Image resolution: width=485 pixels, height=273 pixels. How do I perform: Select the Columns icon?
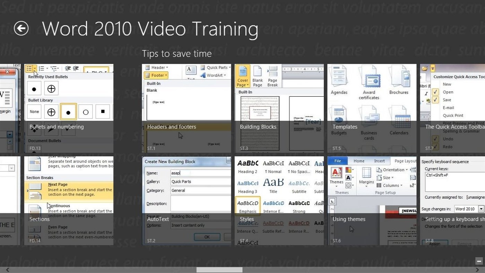click(x=390, y=185)
